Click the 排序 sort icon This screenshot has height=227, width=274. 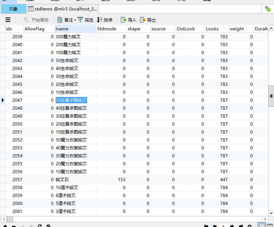click(x=100, y=20)
